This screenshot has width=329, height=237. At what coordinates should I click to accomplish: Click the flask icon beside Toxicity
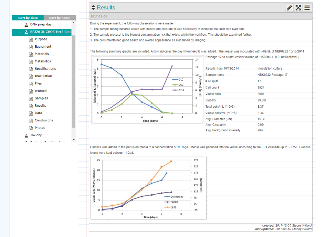pyautogui.click(x=26, y=135)
